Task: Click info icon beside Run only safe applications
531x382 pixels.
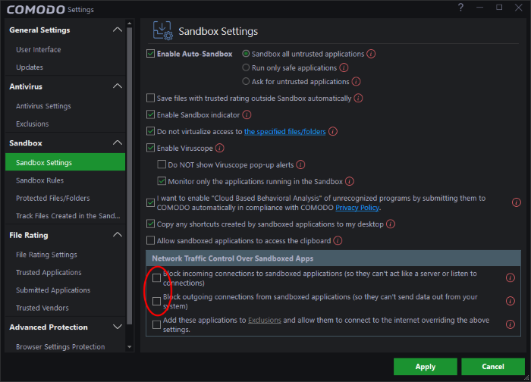Action: pos(344,67)
